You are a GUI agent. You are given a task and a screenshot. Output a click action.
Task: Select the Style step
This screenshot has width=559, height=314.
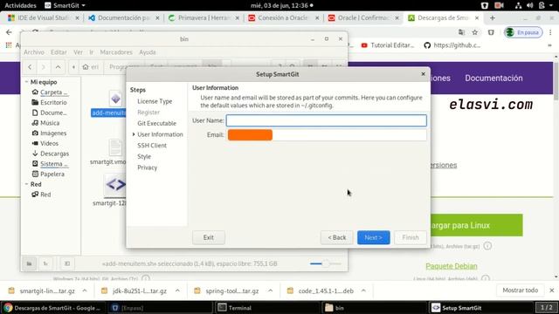[x=144, y=157]
